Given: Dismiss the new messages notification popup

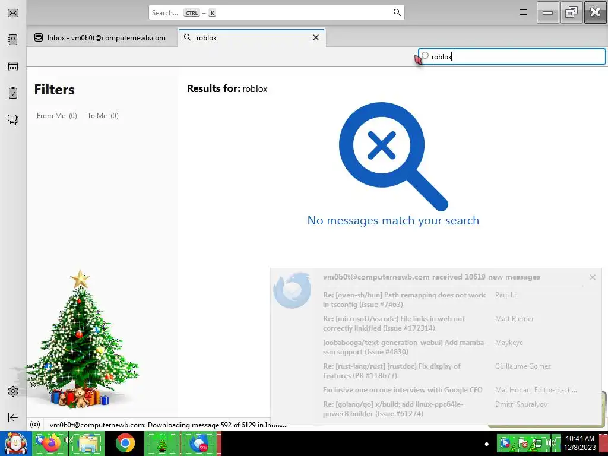Looking at the screenshot, I should 593,277.
